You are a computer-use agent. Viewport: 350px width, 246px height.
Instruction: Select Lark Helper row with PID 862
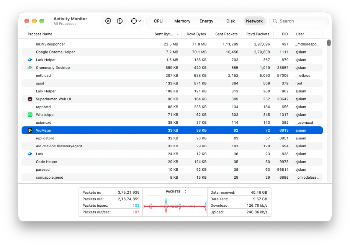[x=172, y=91]
